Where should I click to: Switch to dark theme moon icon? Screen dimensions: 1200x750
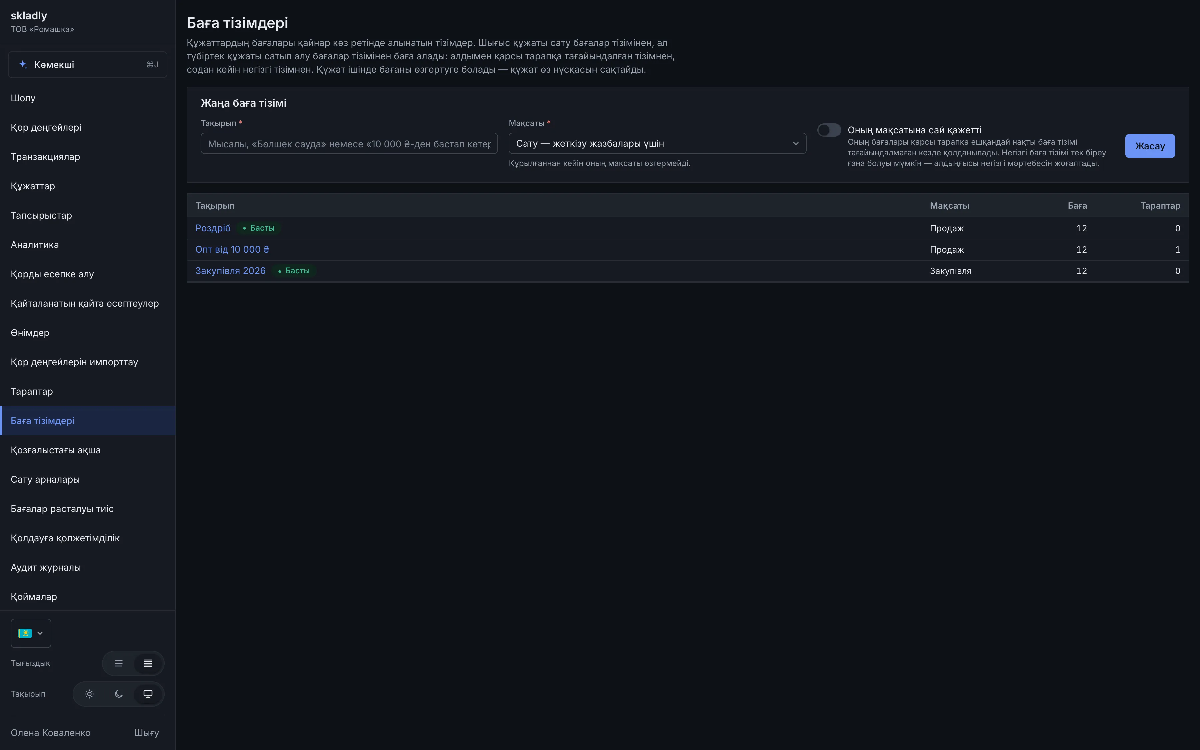pyautogui.click(x=119, y=694)
